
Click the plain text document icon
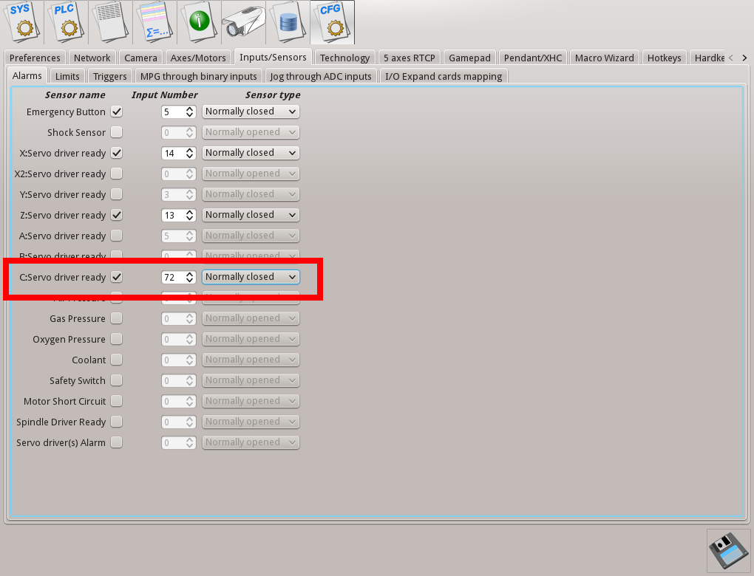[111, 22]
